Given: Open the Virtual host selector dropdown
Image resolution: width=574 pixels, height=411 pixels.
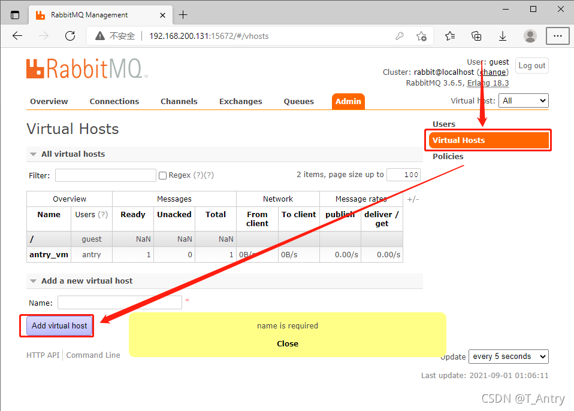Looking at the screenshot, I should click(x=524, y=101).
